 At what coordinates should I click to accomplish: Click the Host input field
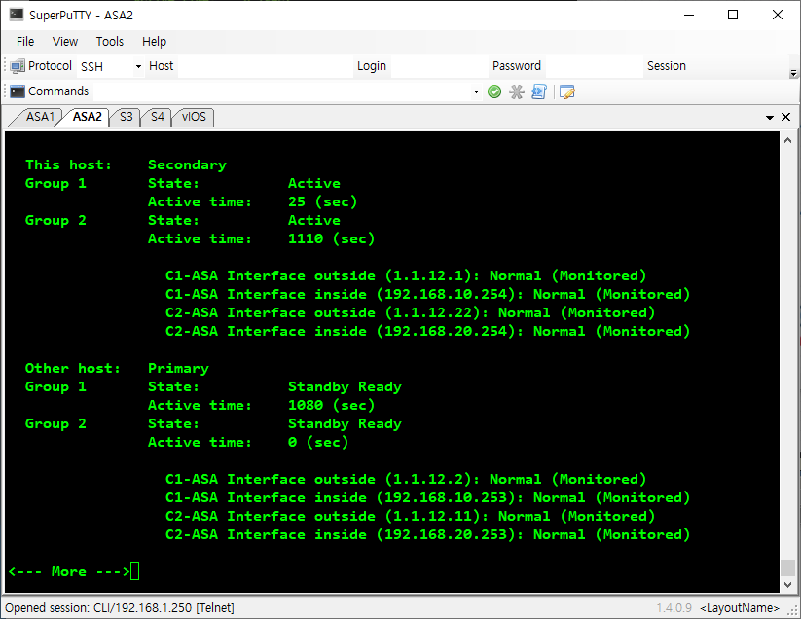coord(265,66)
